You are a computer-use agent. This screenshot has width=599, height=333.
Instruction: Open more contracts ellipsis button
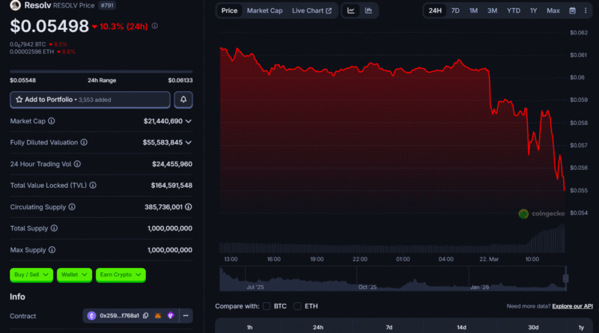click(x=186, y=316)
